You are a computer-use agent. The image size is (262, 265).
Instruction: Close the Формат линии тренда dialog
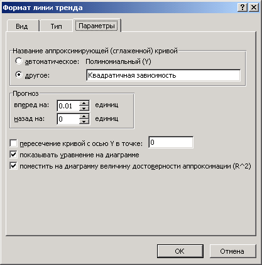[x=253, y=8]
